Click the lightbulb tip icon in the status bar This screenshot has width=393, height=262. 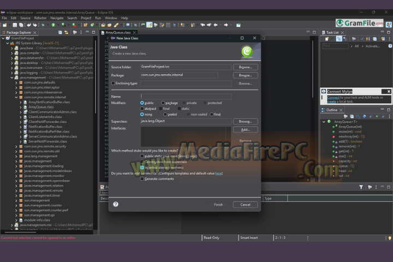(x=390, y=238)
